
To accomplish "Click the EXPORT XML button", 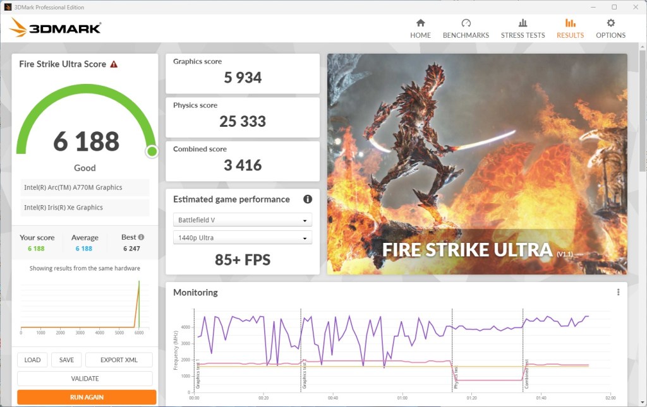I will click(119, 360).
